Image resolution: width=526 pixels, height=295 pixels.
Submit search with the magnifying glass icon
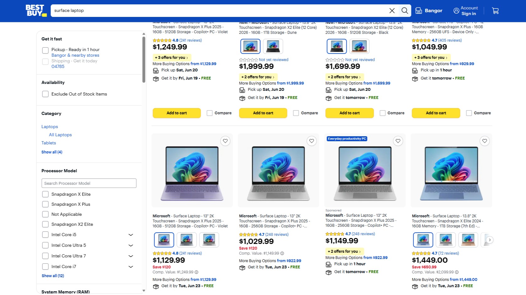[405, 11]
